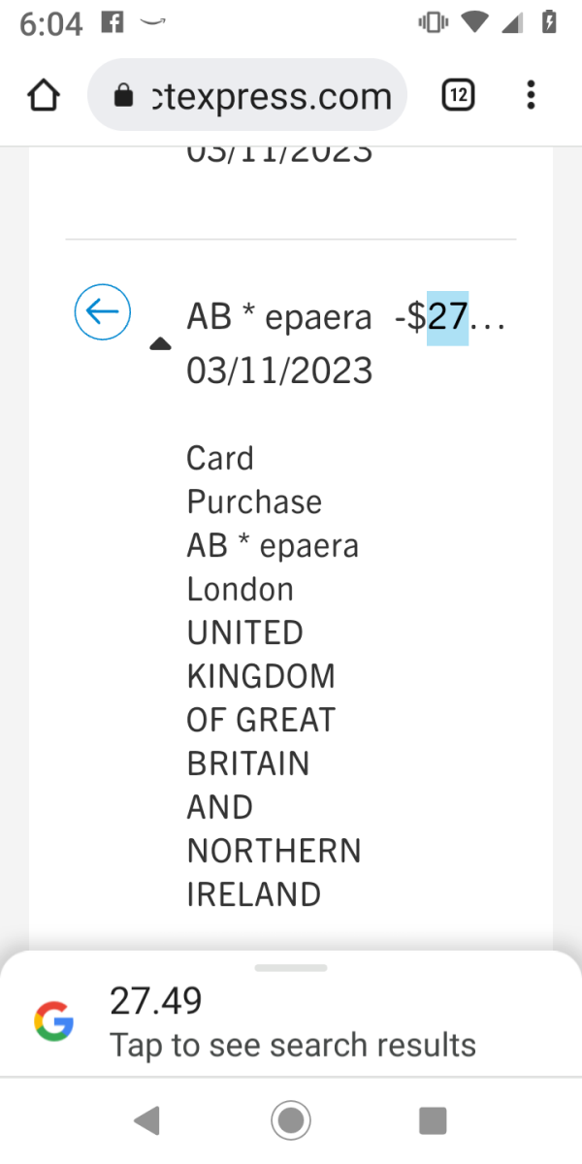Open Chrome three-dot overflow menu
Viewport: 582px width, 1164px height.
pos(530,95)
